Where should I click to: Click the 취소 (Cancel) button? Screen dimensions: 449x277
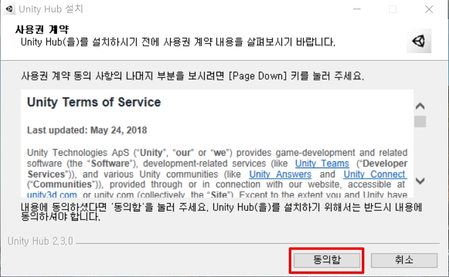[x=404, y=260]
